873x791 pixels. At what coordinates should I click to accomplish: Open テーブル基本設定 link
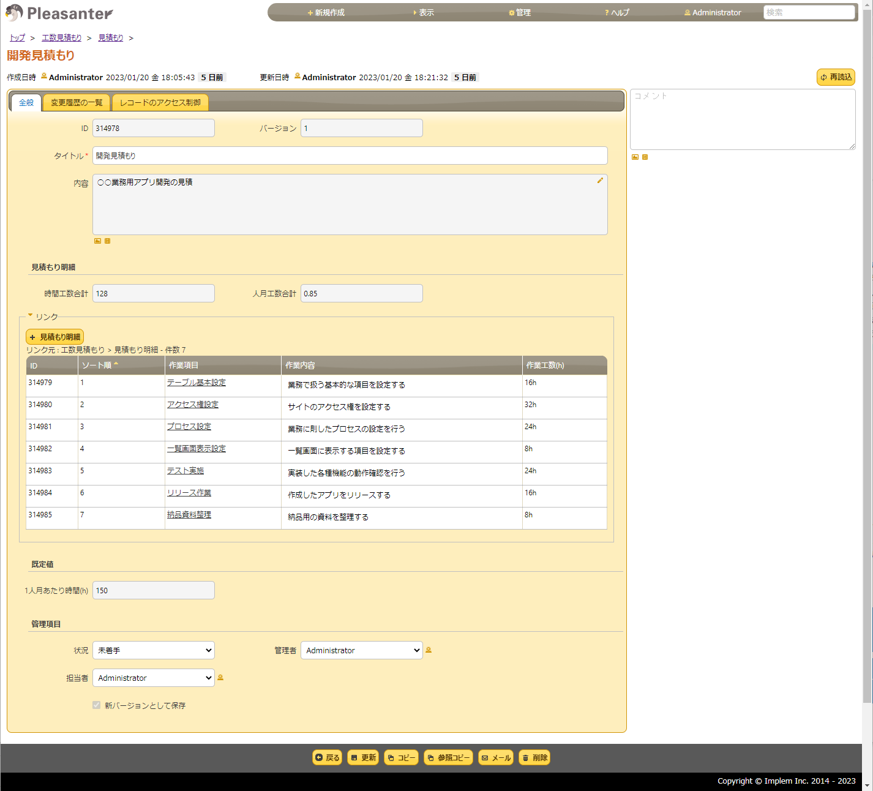click(x=197, y=382)
